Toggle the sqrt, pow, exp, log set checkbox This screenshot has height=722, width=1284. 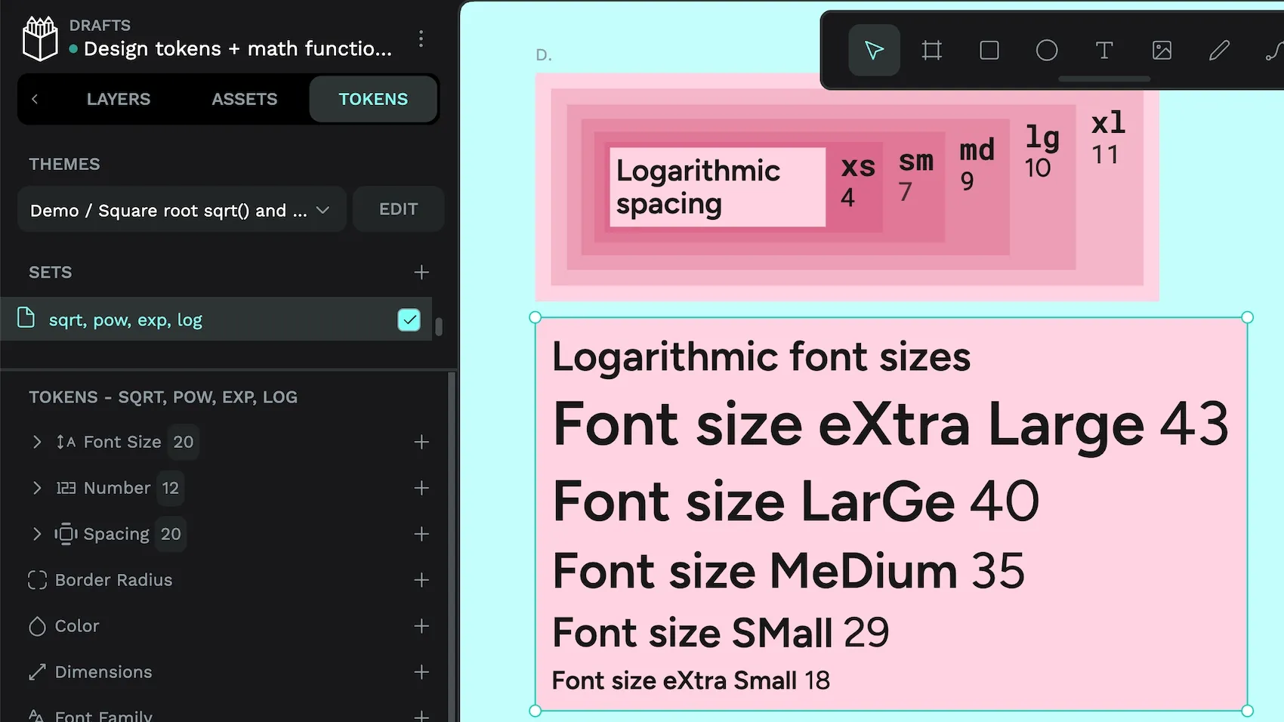[x=409, y=320]
